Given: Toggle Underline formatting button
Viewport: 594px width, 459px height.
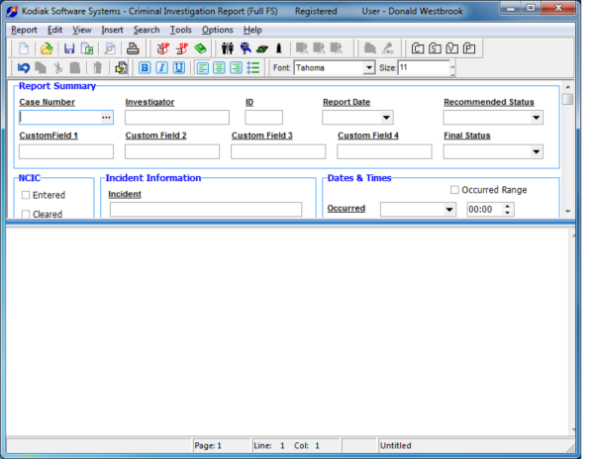Looking at the screenshot, I should coord(178,68).
